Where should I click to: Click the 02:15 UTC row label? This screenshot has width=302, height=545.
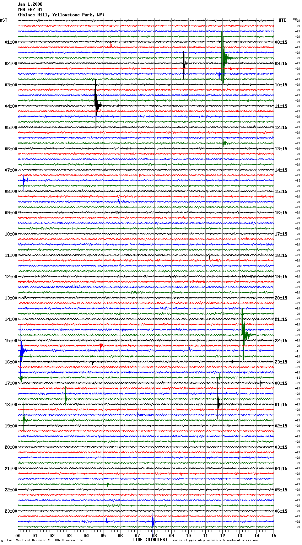click(x=281, y=426)
